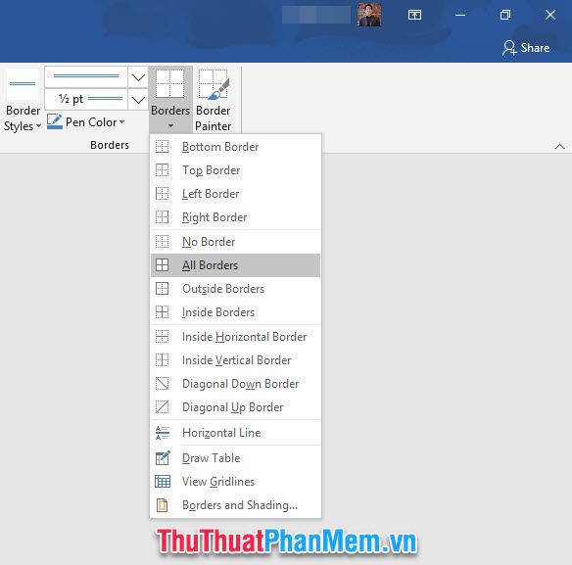Click the View Gridlines table icon
This screenshot has height=565, width=572.
coord(163,482)
